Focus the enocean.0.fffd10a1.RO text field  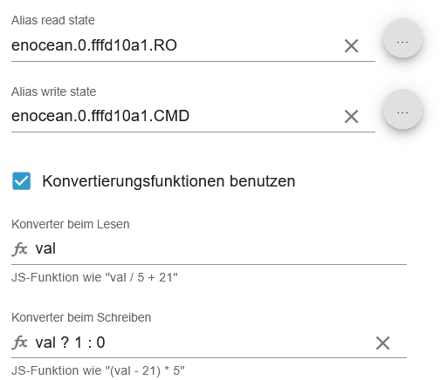point(175,45)
